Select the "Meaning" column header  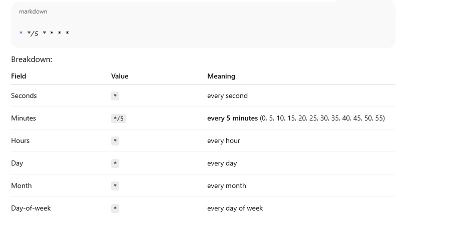(221, 76)
